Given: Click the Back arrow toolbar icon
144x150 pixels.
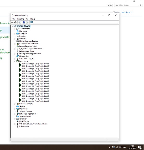Looking at the screenshot, I should (12, 22).
